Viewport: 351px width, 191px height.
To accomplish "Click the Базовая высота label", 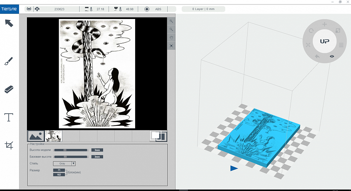I will click(40, 157).
